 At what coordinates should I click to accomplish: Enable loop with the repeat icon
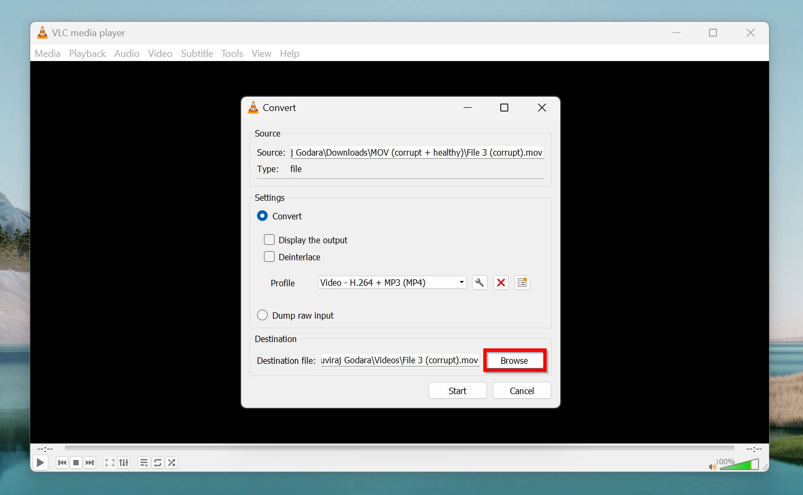tap(157, 463)
